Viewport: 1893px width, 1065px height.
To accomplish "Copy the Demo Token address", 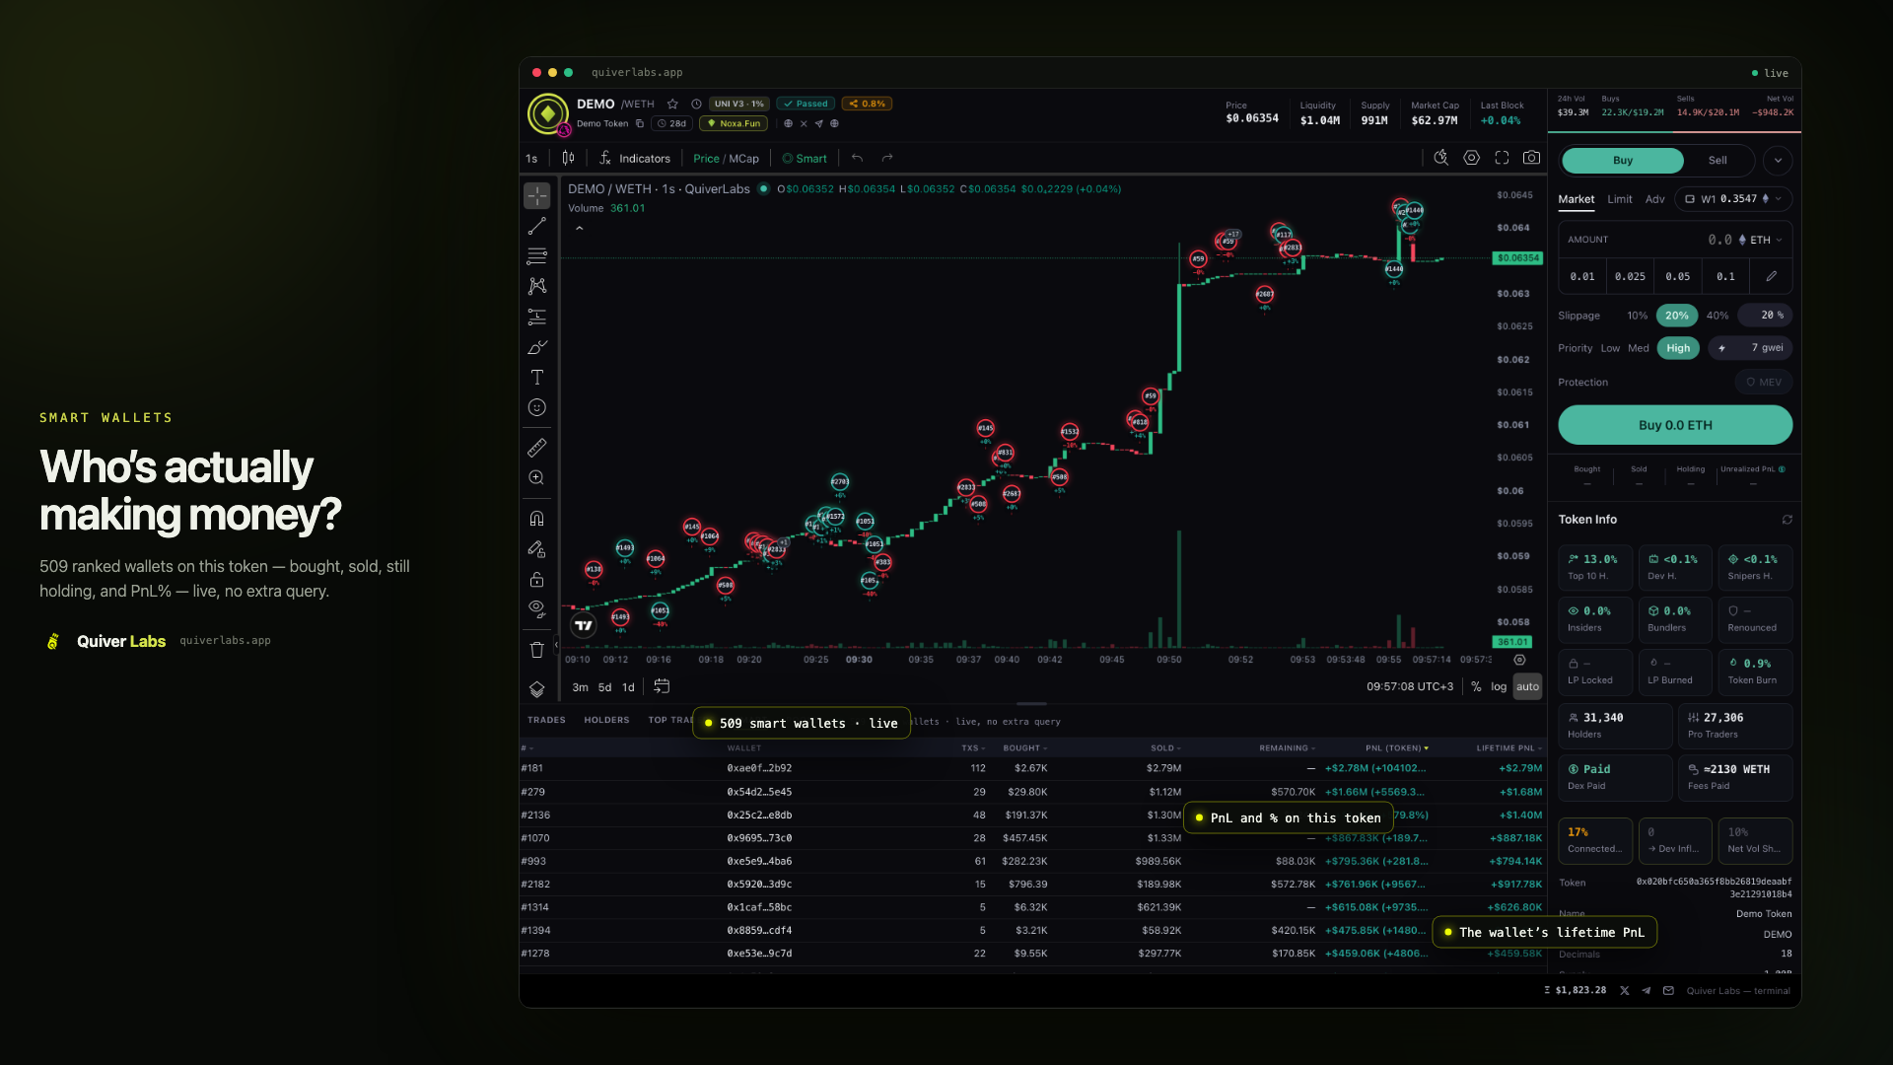I will pyautogui.click(x=639, y=123).
